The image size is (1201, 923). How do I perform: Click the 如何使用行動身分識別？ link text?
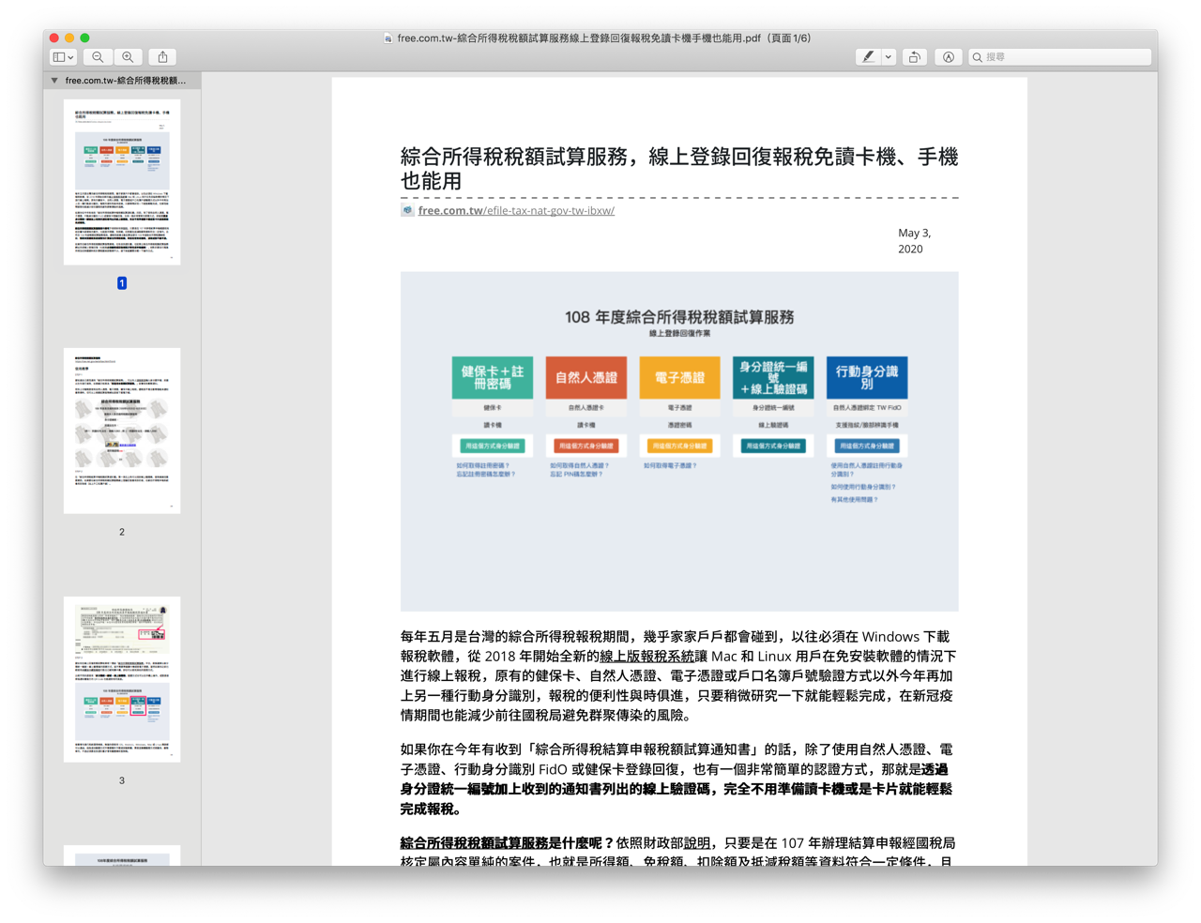[x=863, y=487]
